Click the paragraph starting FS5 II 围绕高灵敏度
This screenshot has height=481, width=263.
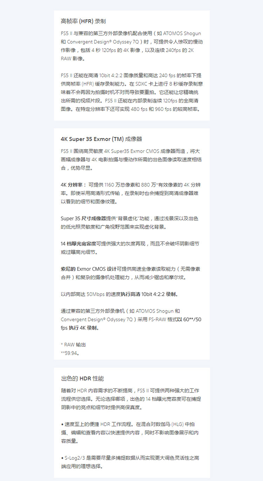pos(131,160)
